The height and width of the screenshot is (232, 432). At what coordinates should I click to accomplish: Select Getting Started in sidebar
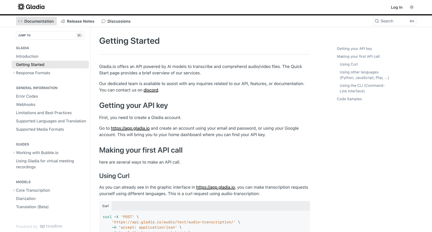pos(50,65)
